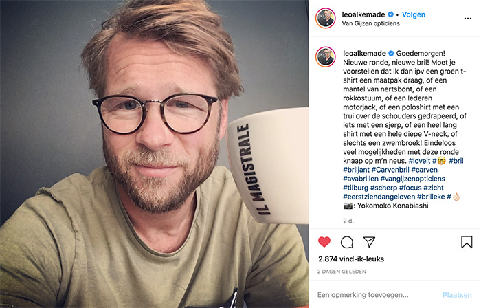The image size is (481, 308).
Task: Open leoalkemade username in the post header
Action: click(x=363, y=14)
